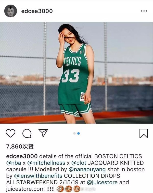Open the @mitchellness mention
This screenshot has width=153, height=193.
point(46,163)
